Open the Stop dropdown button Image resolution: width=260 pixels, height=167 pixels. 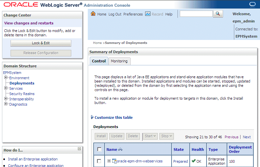pos(167,136)
